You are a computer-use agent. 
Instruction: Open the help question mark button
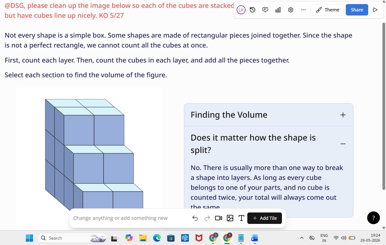373,218
